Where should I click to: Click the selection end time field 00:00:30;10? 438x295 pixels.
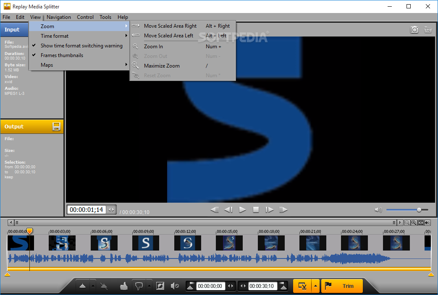[262, 286]
